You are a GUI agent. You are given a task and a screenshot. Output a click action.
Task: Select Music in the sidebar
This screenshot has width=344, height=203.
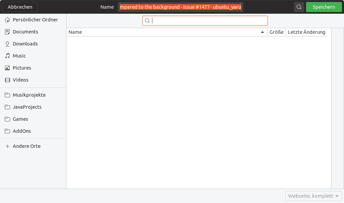33,56
